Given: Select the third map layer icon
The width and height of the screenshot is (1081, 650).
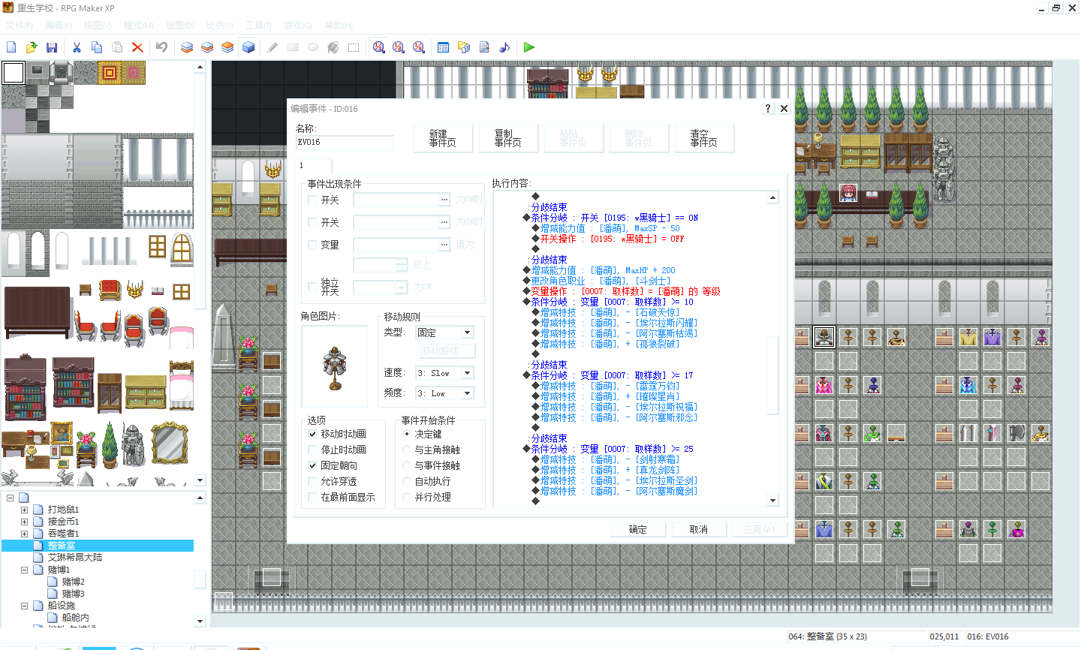Looking at the screenshot, I should pyautogui.click(x=227, y=47).
